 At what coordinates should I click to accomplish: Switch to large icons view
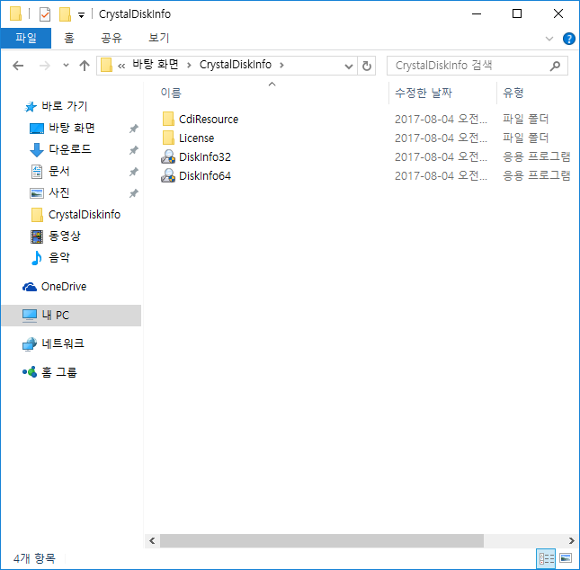pos(566,558)
